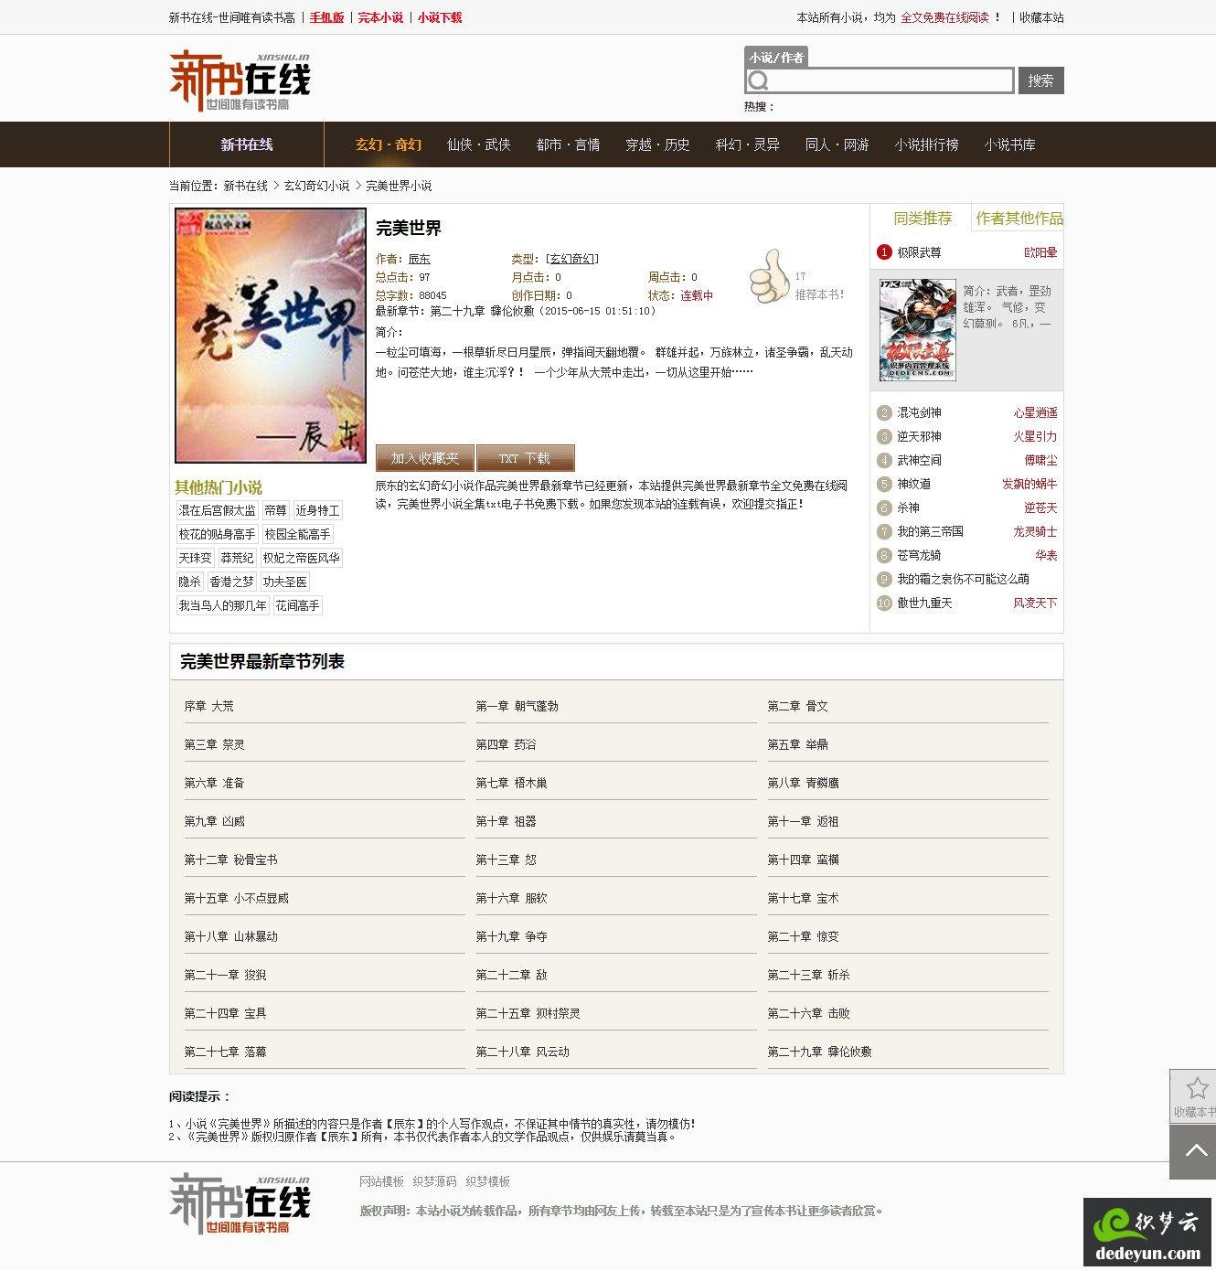Open recommended novel 武神空间

point(919,461)
